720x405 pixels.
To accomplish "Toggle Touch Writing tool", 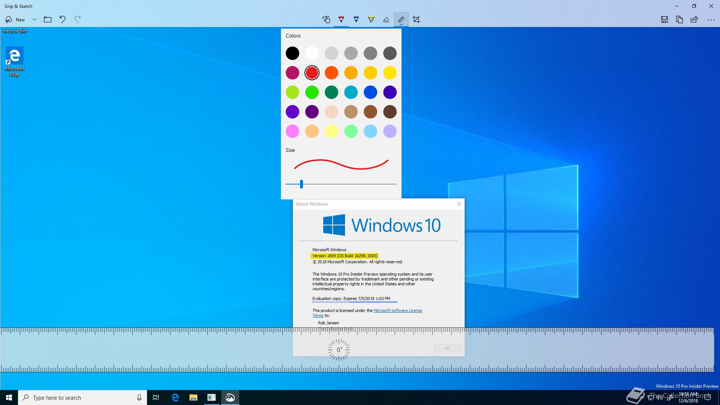I will 326,19.
